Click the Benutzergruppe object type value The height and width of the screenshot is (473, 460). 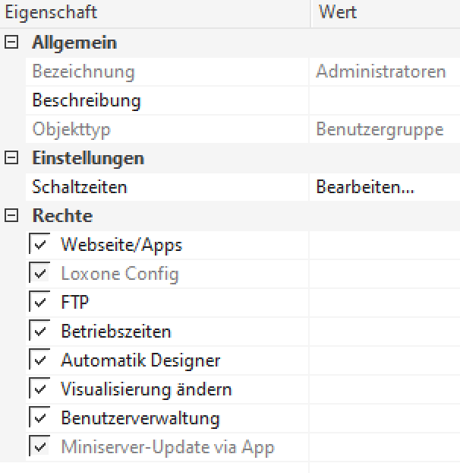pos(380,129)
